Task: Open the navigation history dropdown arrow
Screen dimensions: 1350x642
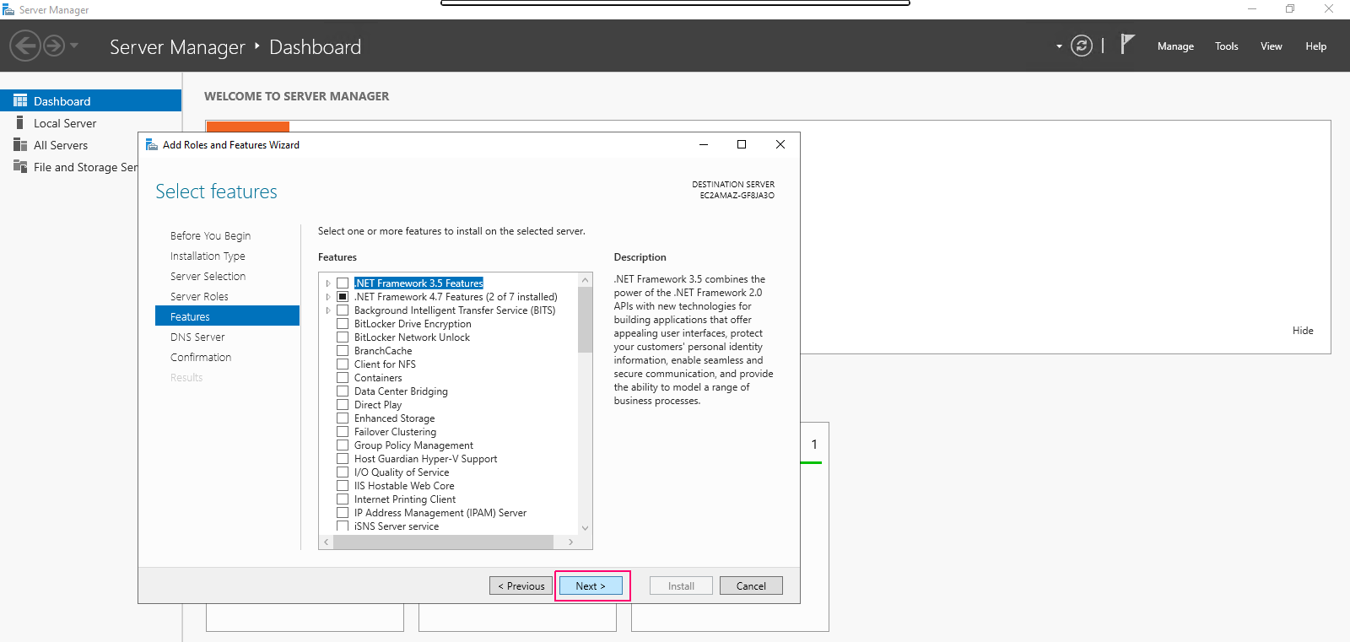Action: (74, 46)
